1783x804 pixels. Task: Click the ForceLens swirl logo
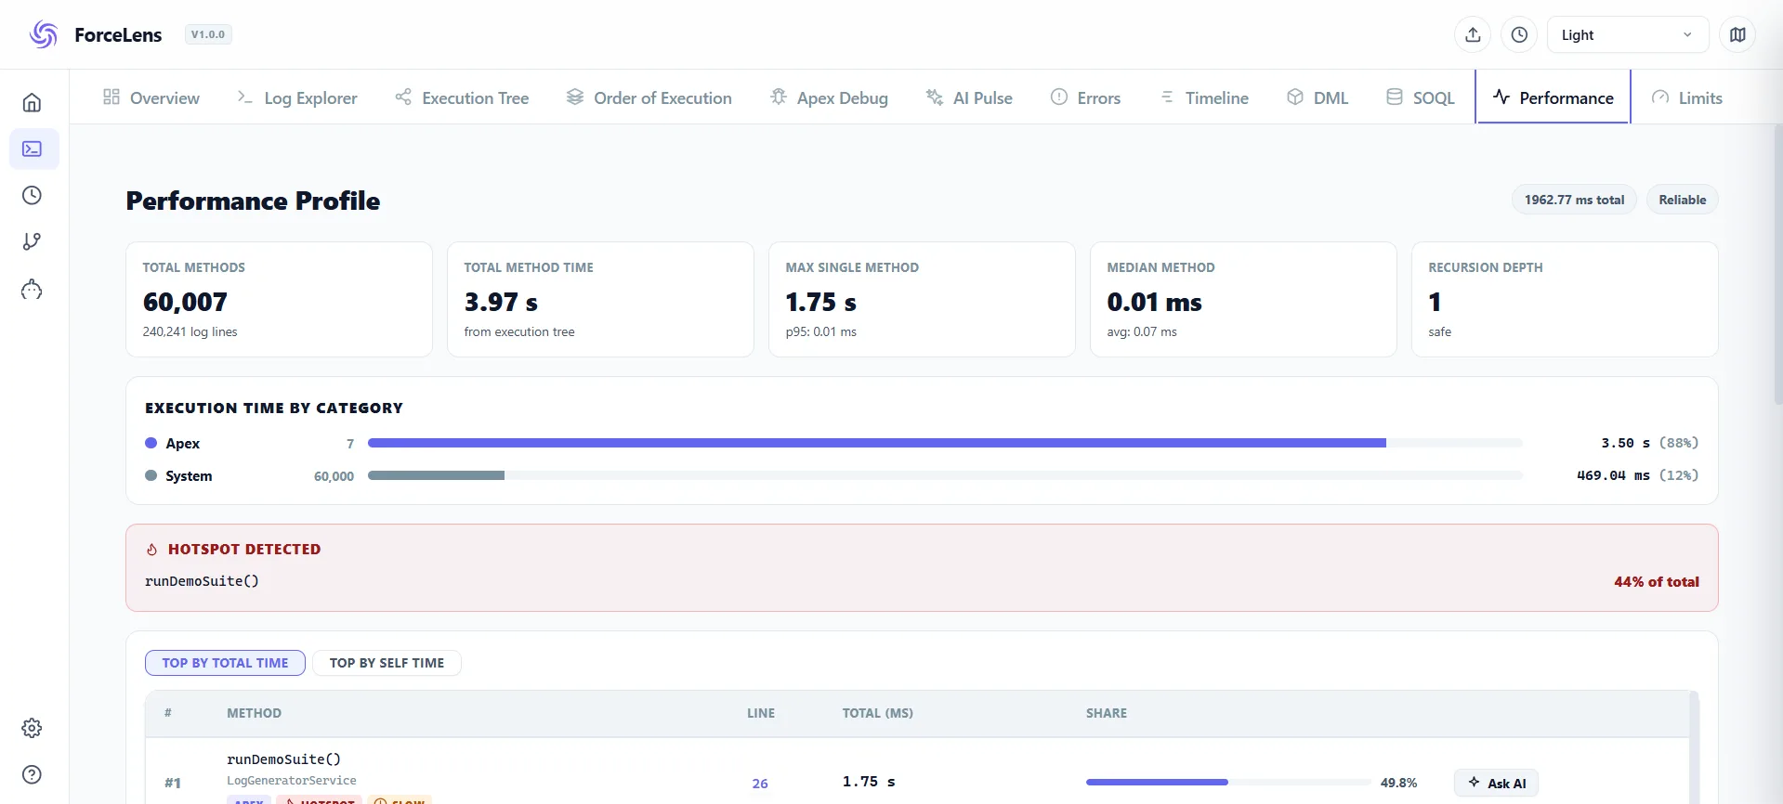(x=44, y=34)
